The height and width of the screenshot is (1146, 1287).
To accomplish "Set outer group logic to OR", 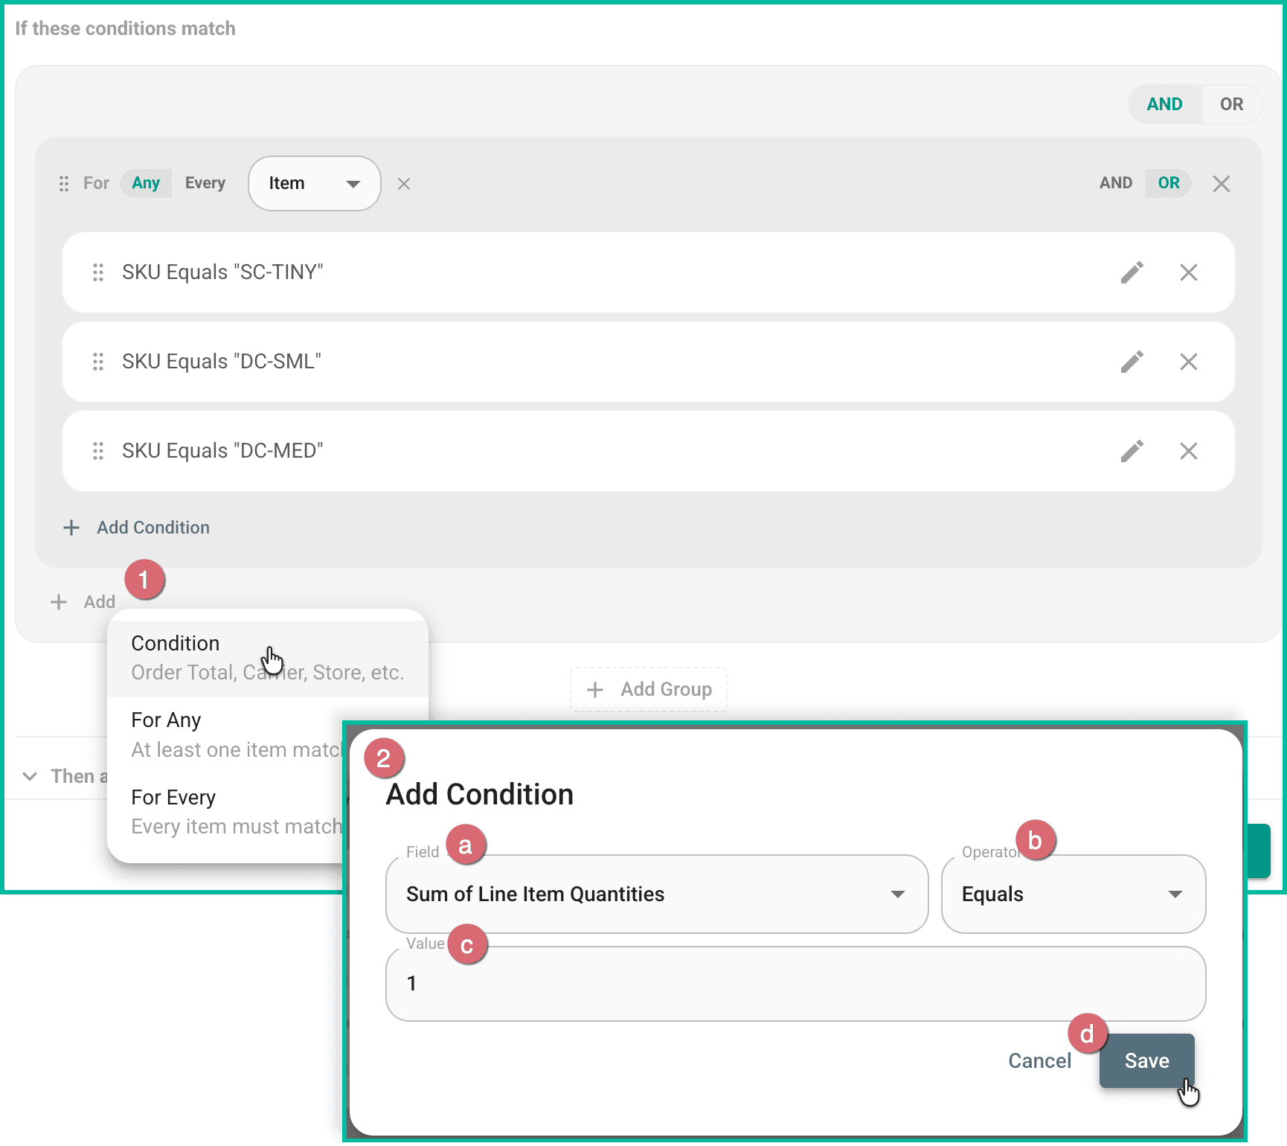I will point(1231,104).
